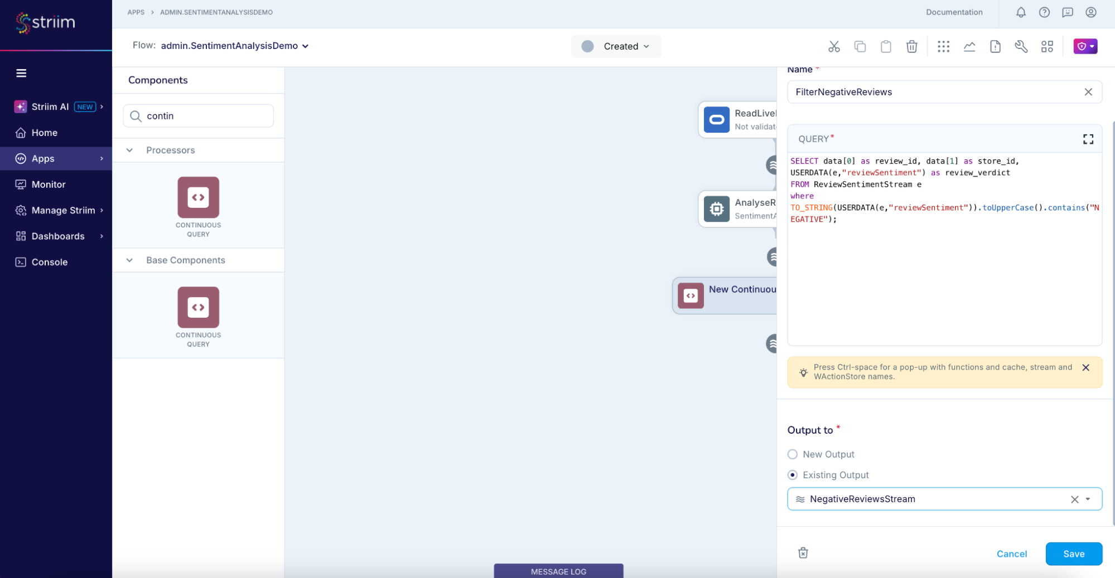Open the Documentation link
Screen dimensions: 1115x578
click(x=954, y=12)
